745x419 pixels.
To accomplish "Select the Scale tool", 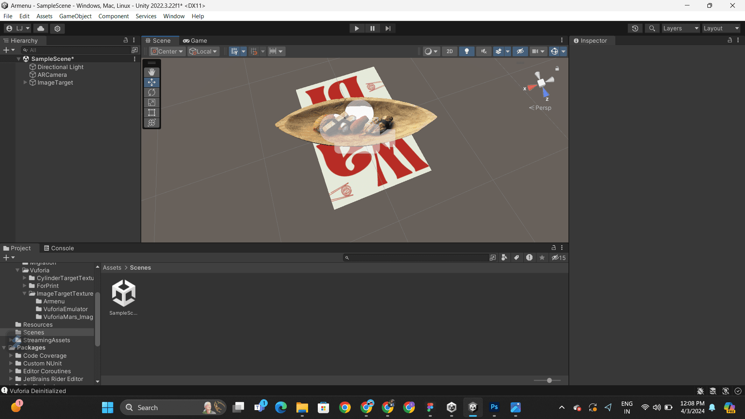I will coord(152,102).
